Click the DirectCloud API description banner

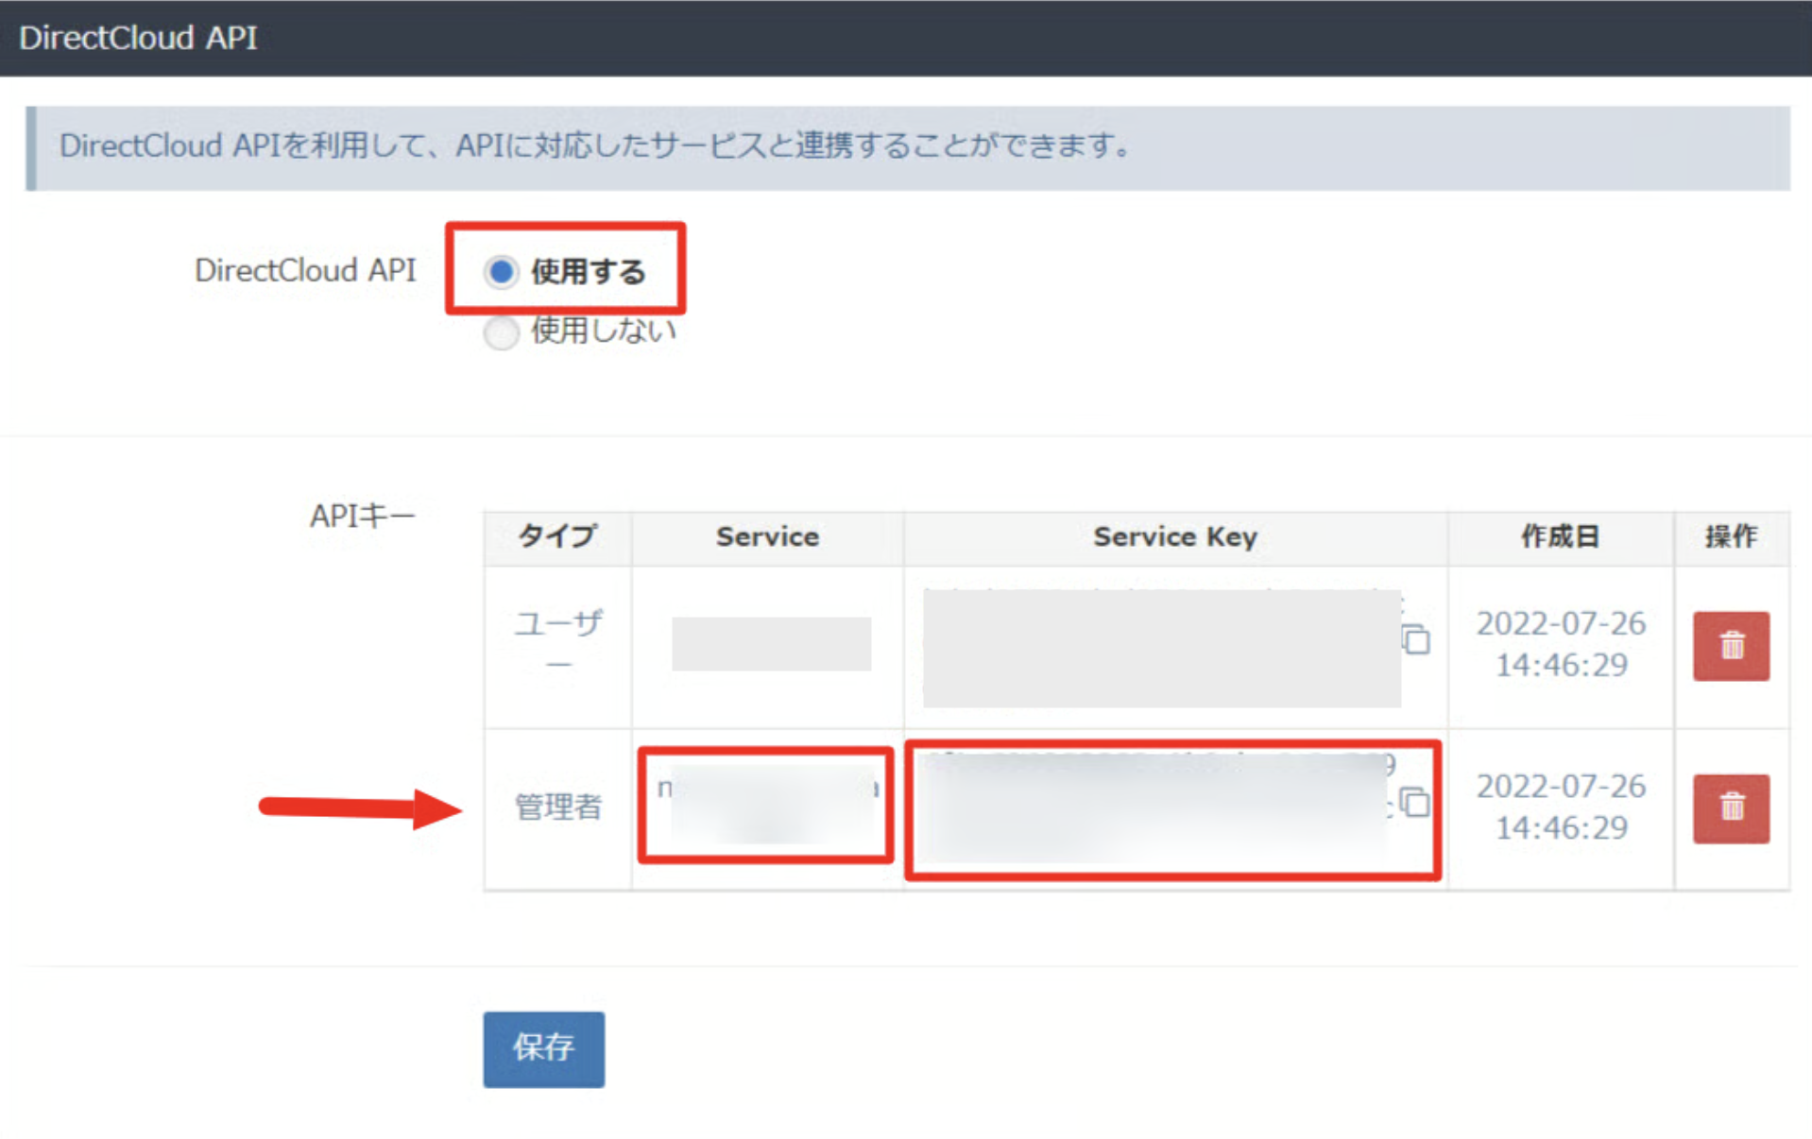click(x=908, y=147)
